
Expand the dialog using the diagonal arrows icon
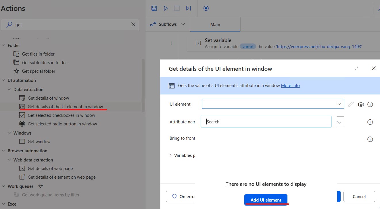(356, 68)
